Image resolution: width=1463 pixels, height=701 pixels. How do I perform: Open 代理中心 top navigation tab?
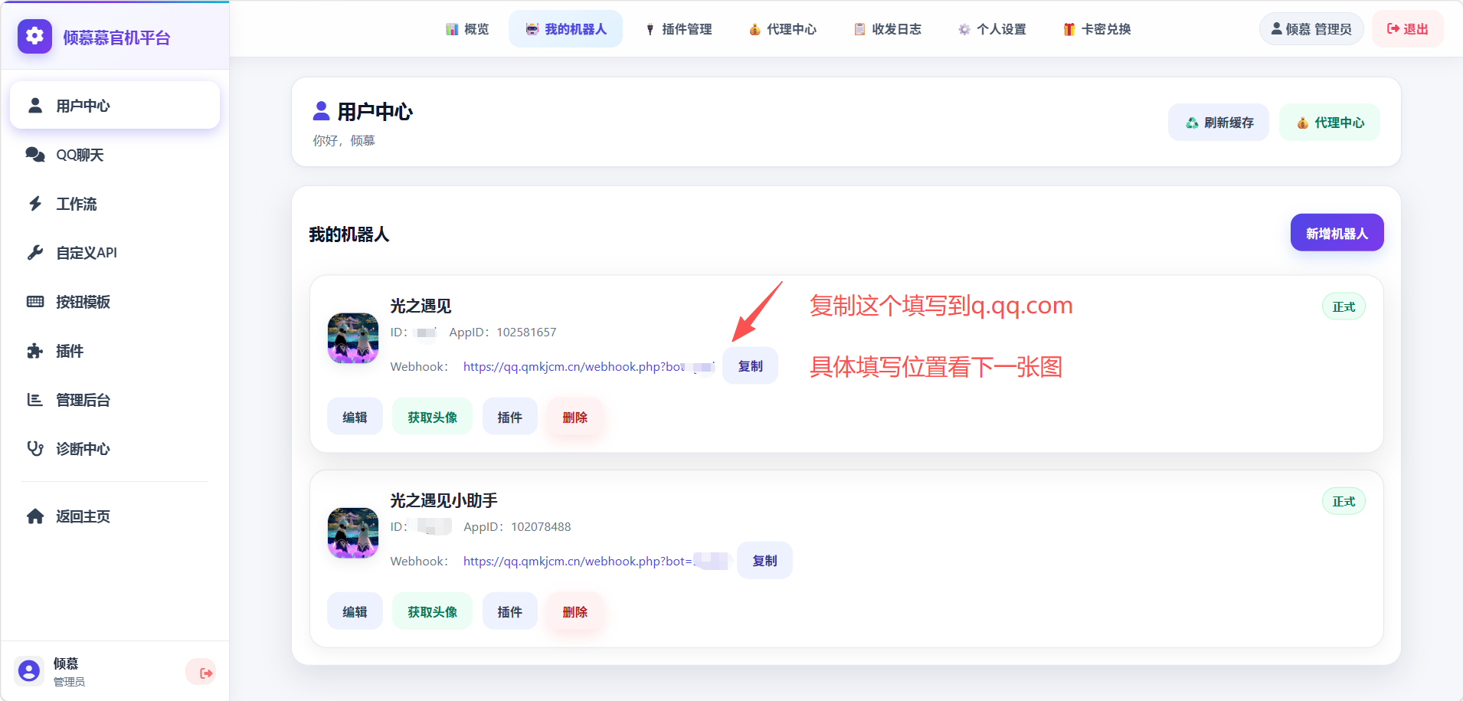pyautogui.click(x=783, y=29)
